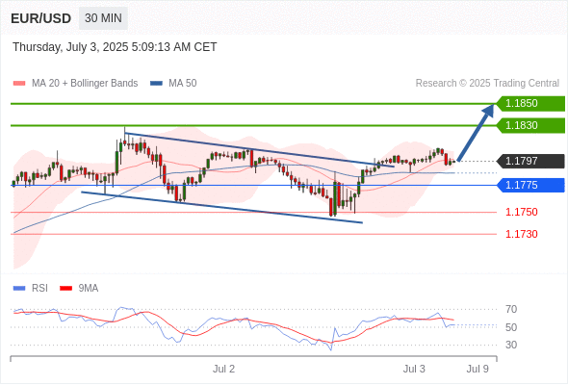Select the 1.1797 current price tag
The image size is (568, 385).
pos(530,161)
